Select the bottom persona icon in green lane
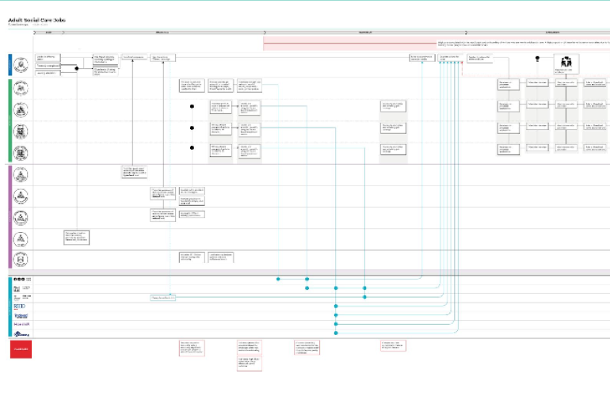The width and height of the screenshot is (610, 396). 21,152
